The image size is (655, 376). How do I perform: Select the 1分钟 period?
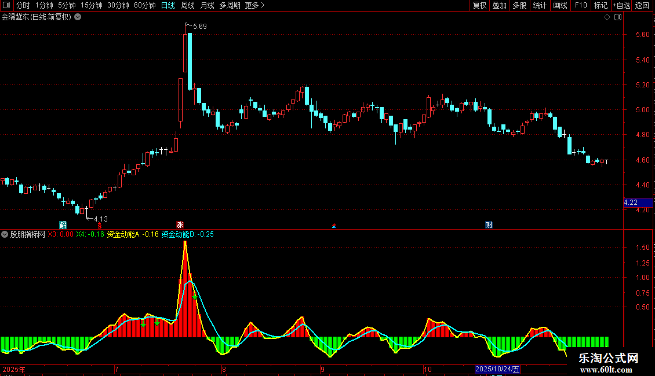44,5
